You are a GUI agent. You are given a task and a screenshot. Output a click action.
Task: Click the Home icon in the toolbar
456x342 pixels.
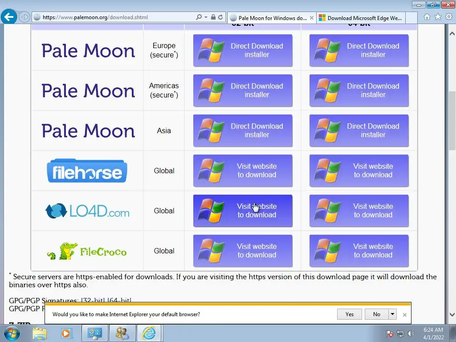(427, 17)
